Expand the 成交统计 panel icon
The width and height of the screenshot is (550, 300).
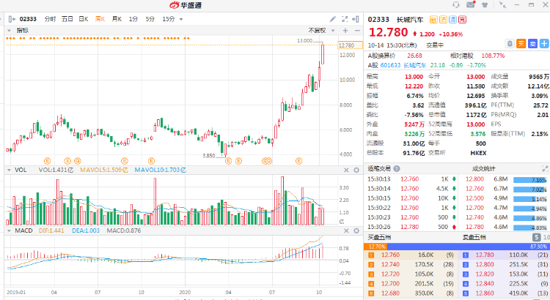click(545, 168)
